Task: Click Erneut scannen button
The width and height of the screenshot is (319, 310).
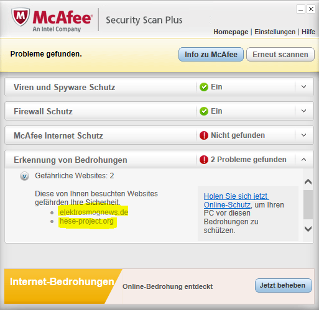Action: point(280,55)
